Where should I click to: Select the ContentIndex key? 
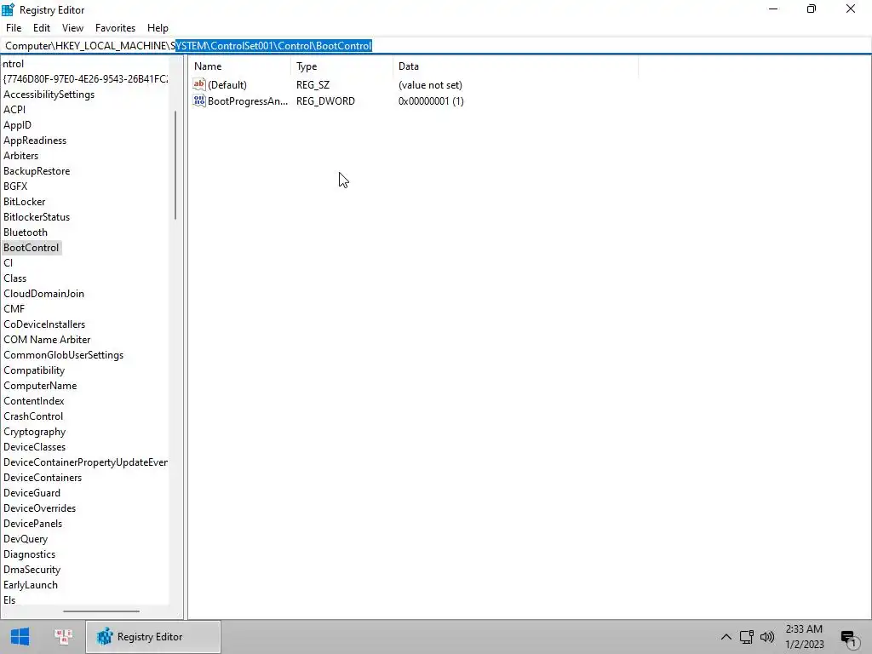[x=34, y=401]
